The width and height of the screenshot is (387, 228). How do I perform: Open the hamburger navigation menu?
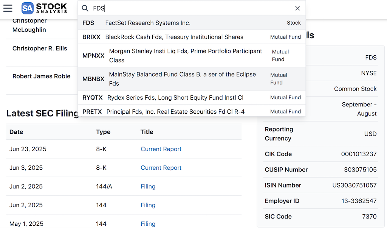tap(8, 8)
